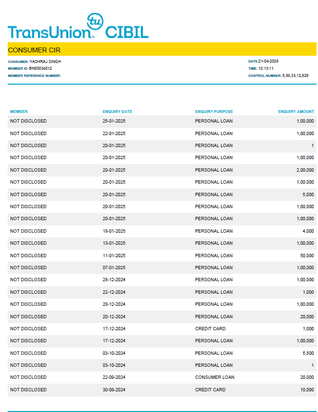Select the ENQUIRY DATE column header

coord(117,112)
